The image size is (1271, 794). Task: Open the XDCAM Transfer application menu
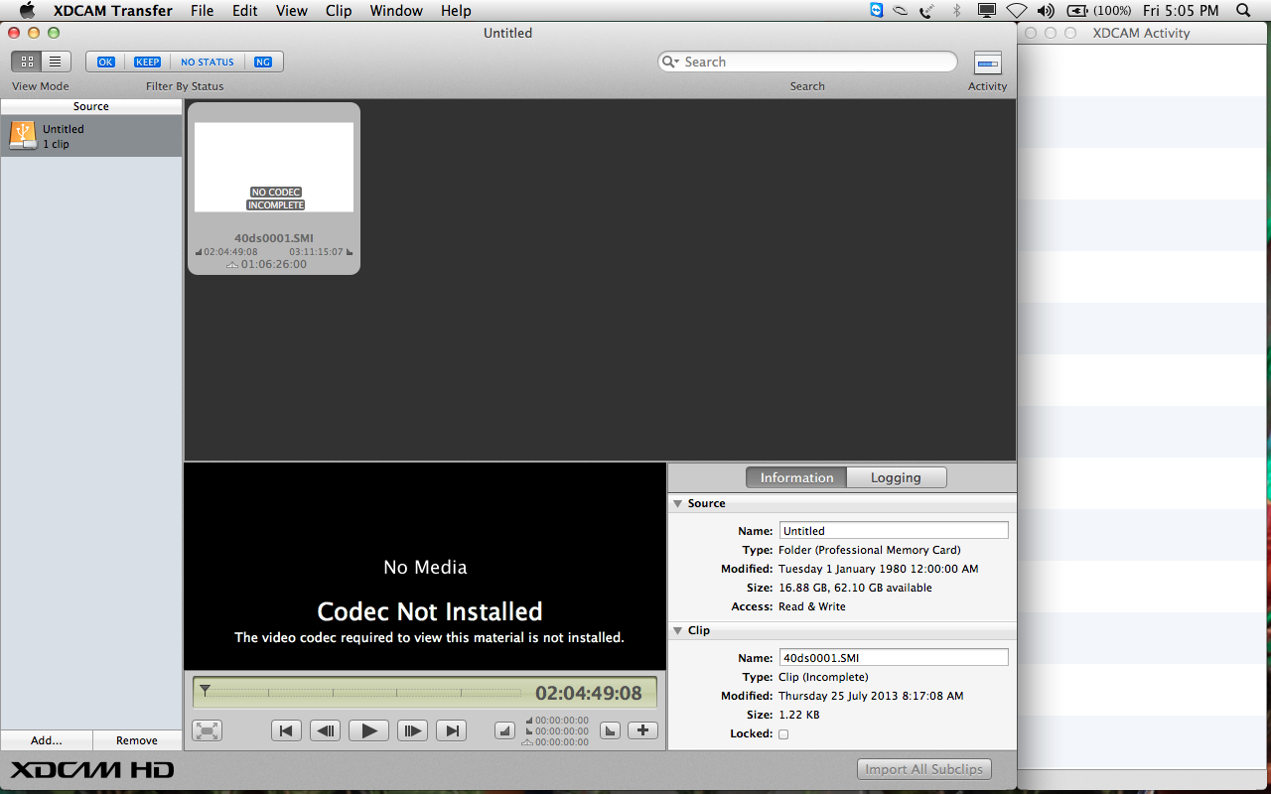click(x=113, y=11)
